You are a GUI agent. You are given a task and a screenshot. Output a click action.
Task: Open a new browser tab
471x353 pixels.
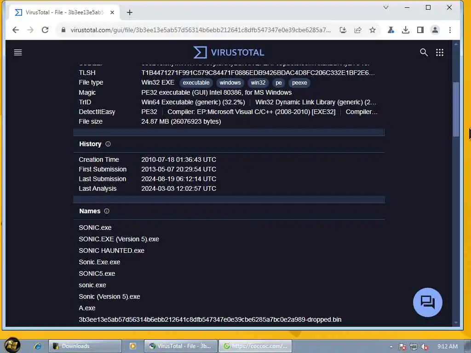129,12
